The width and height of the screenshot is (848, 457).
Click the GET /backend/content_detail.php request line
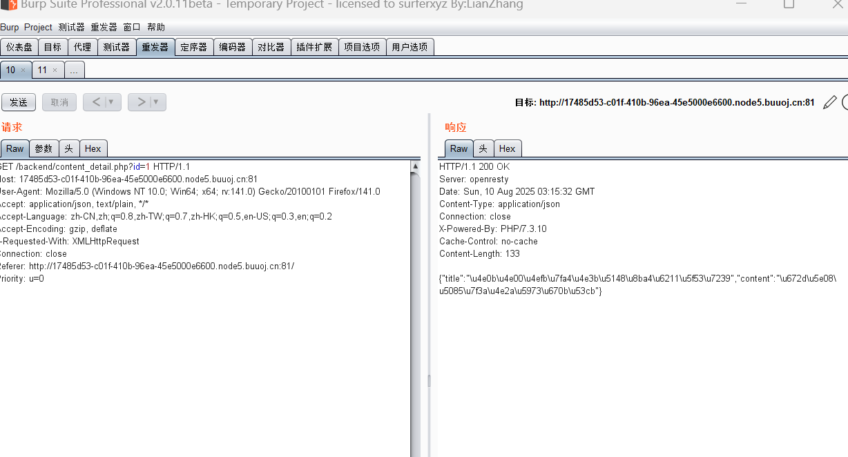[95, 166]
